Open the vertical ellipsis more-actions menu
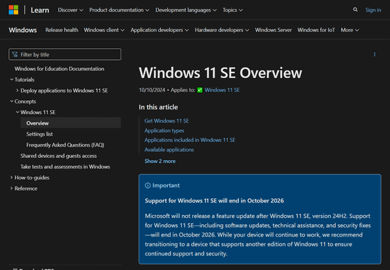390x270 pixels. click(x=375, y=54)
